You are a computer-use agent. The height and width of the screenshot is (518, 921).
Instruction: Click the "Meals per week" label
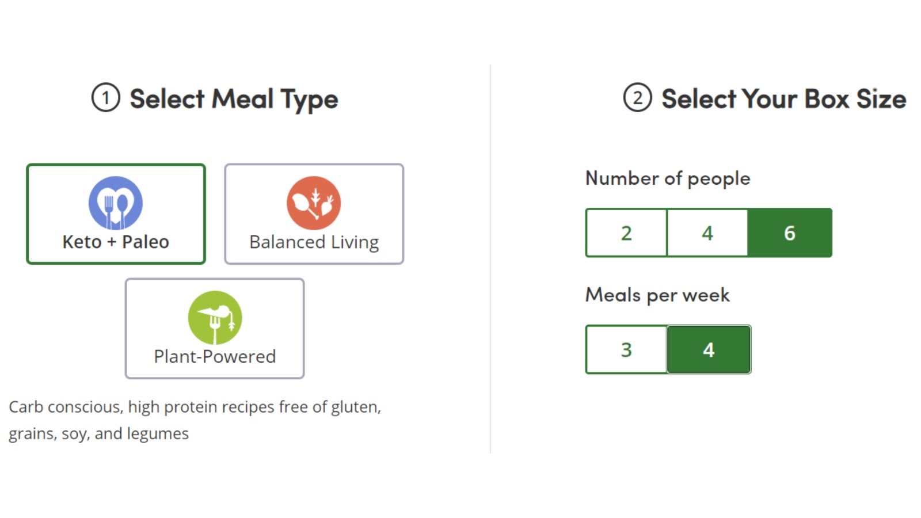click(x=657, y=295)
